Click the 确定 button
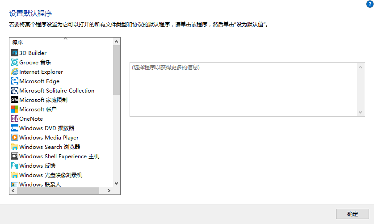The height and width of the screenshot is (224, 374). (x=352, y=214)
